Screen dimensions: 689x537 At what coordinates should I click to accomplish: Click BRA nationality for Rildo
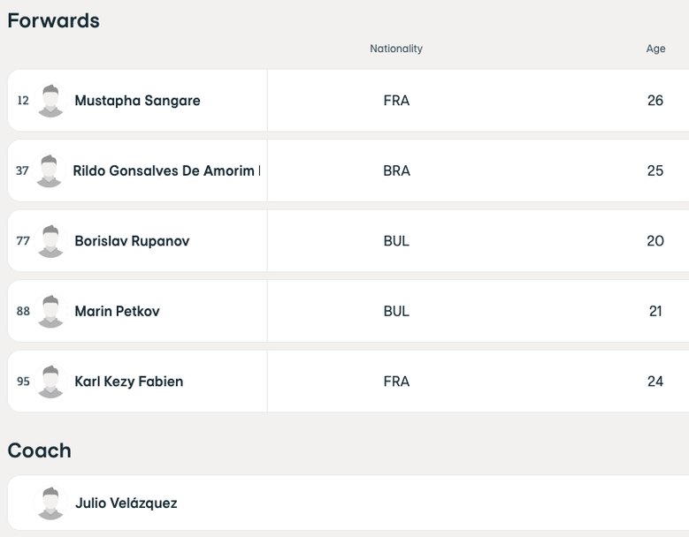coord(396,170)
